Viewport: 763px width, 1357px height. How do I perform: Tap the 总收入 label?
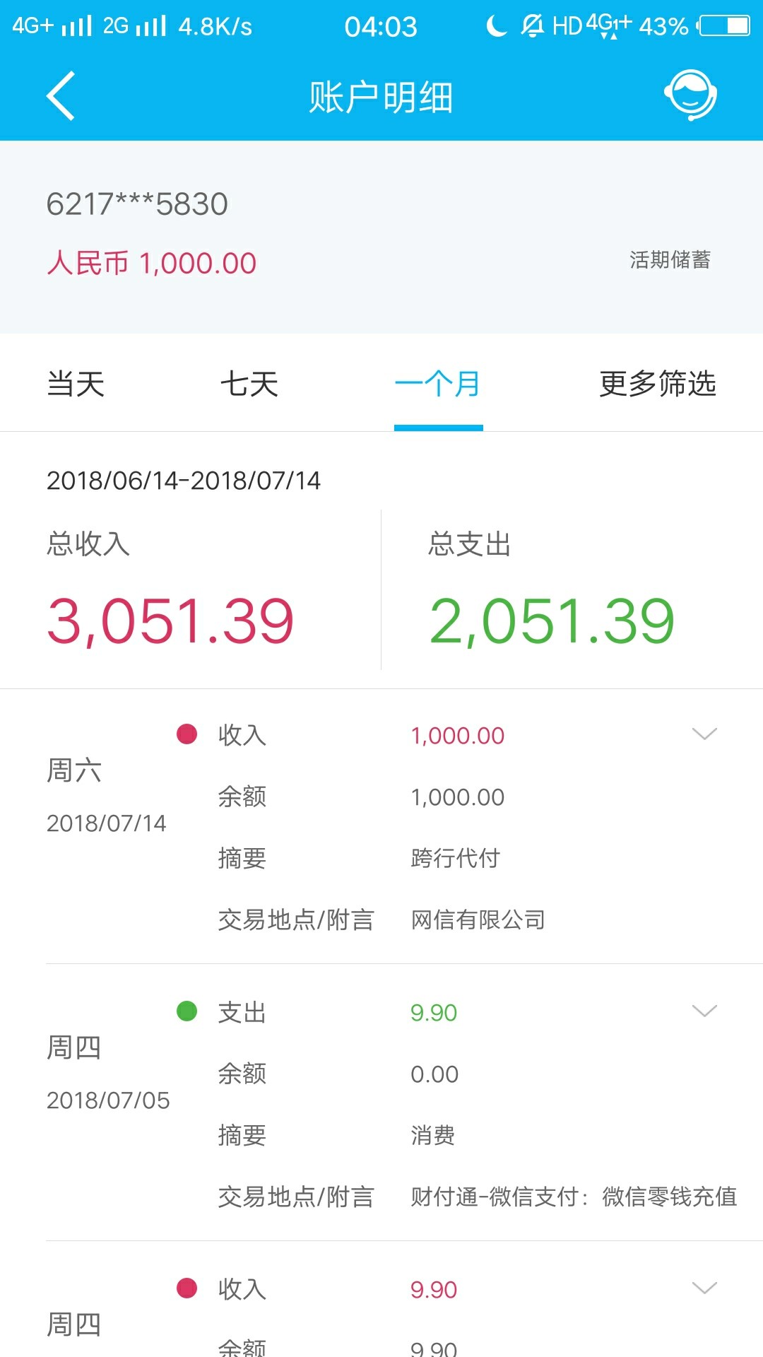[x=88, y=544]
